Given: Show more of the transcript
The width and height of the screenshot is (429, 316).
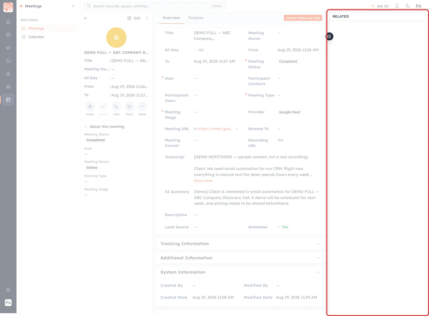Looking at the screenshot, I should [x=203, y=181].
